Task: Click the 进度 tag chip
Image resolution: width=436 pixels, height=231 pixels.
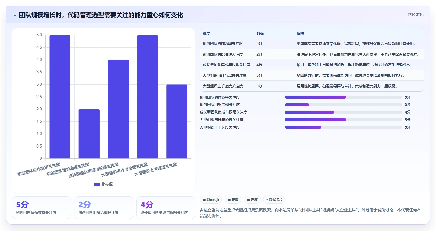Action: click(252, 199)
